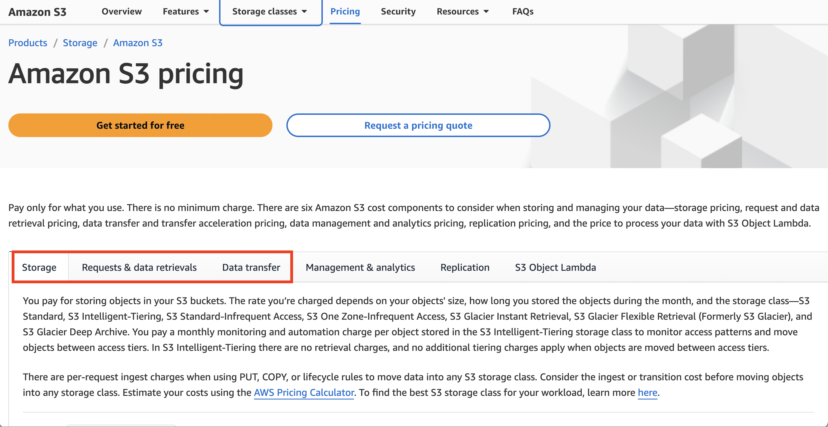
Task: Click the Amazon S3 breadcrumb link
Action: (x=138, y=43)
